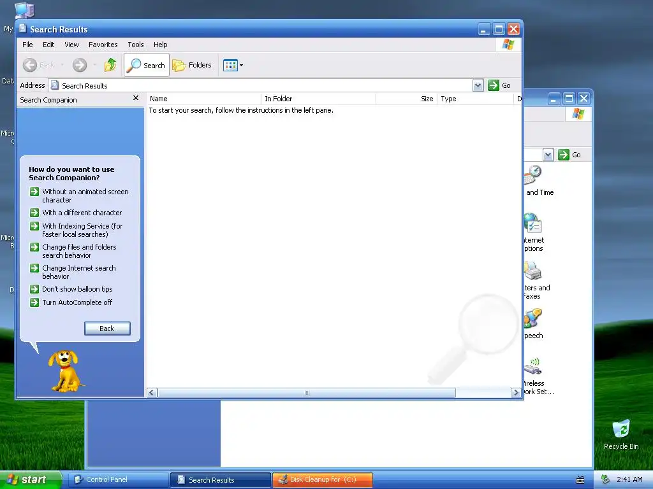Open the View menu
The height and width of the screenshot is (489, 653).
71,45
